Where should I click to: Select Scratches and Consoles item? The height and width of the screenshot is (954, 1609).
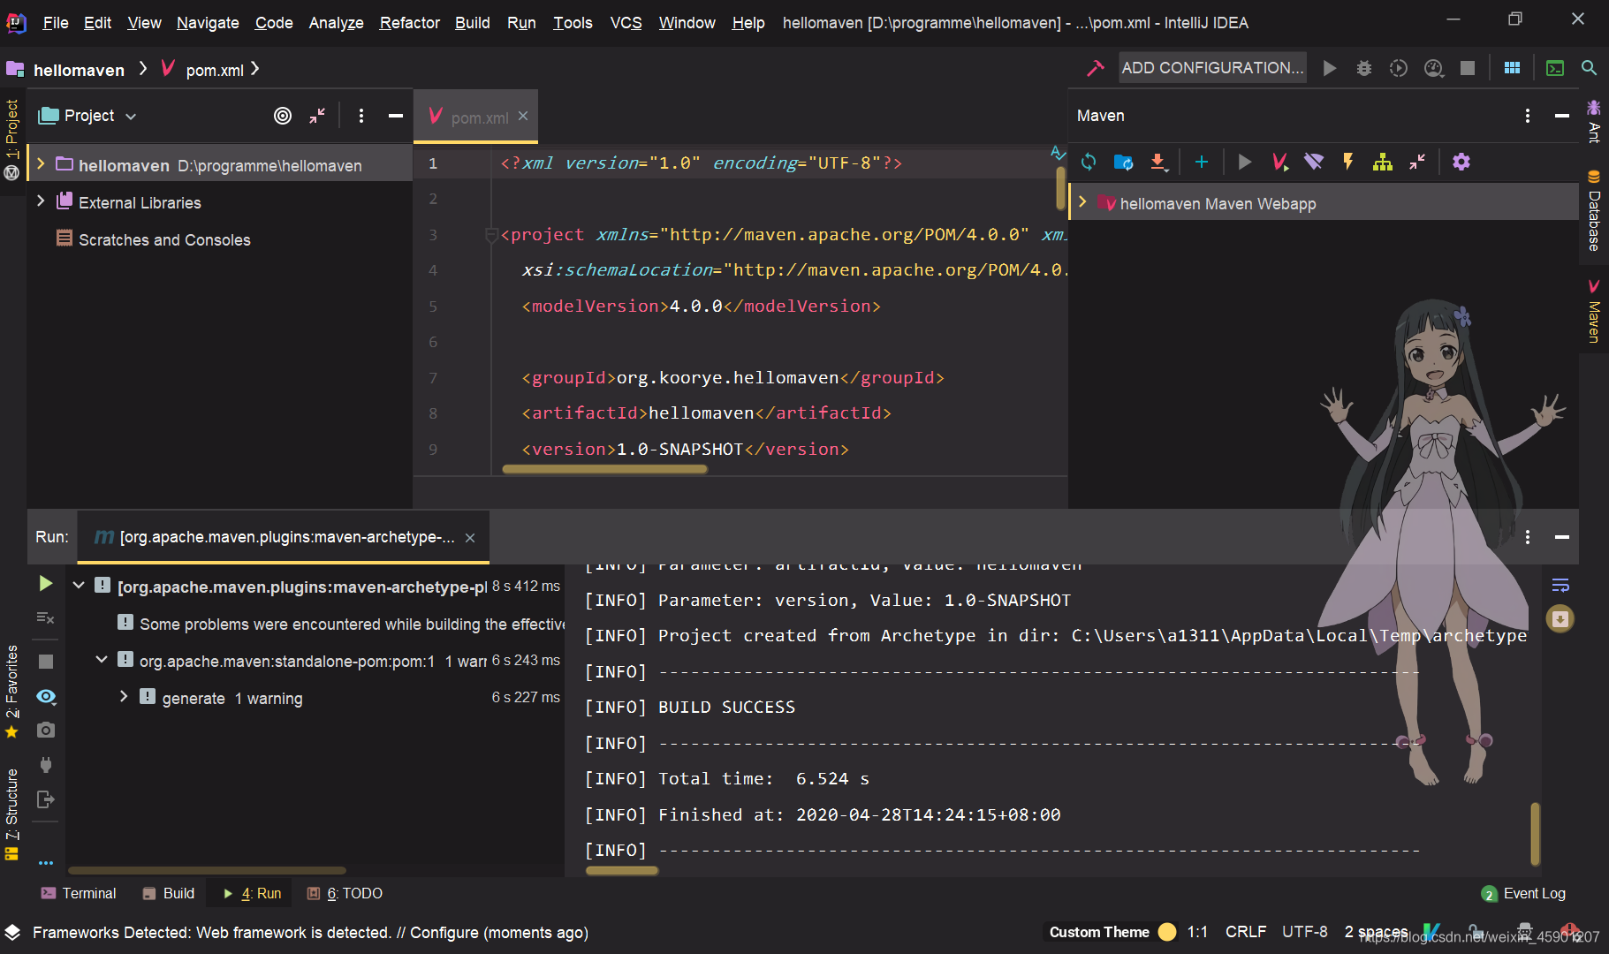[164, 239]
